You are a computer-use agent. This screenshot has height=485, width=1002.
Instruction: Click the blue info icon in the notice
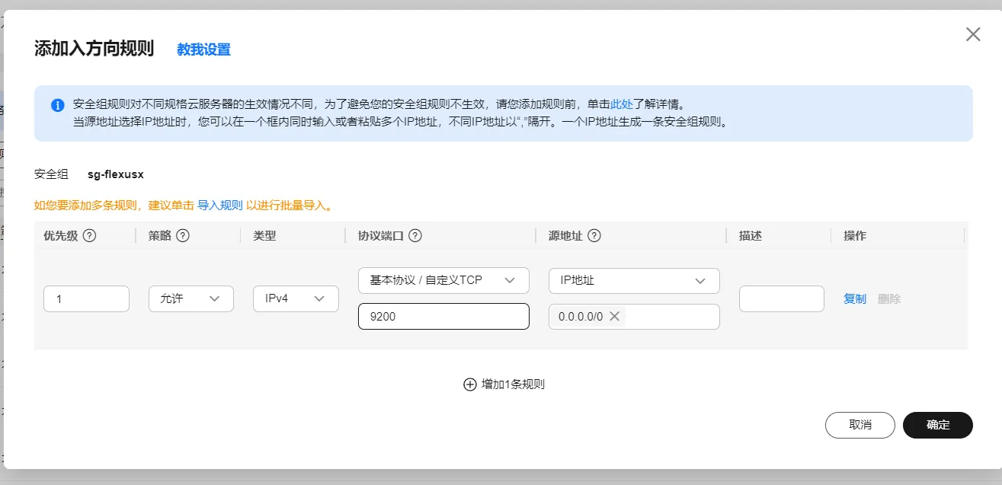point(57,105)
